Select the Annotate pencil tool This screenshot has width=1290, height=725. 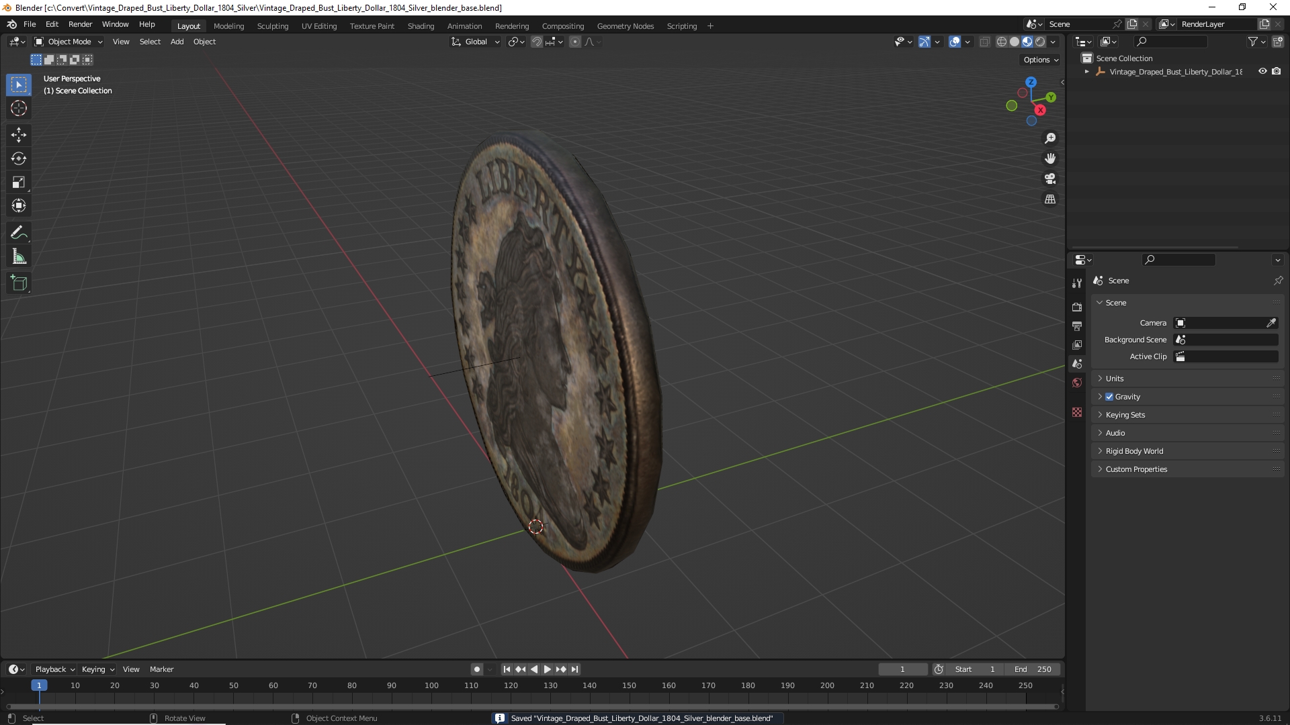[x=19, y=233]
